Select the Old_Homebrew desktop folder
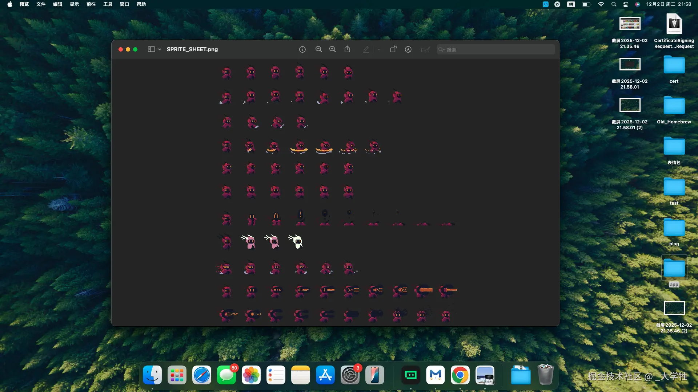 click(674, 106)
